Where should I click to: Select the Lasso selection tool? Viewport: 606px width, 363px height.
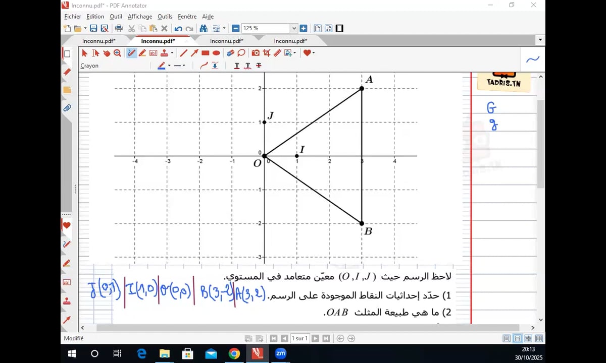pyautogui.click(x=241, y=53)
